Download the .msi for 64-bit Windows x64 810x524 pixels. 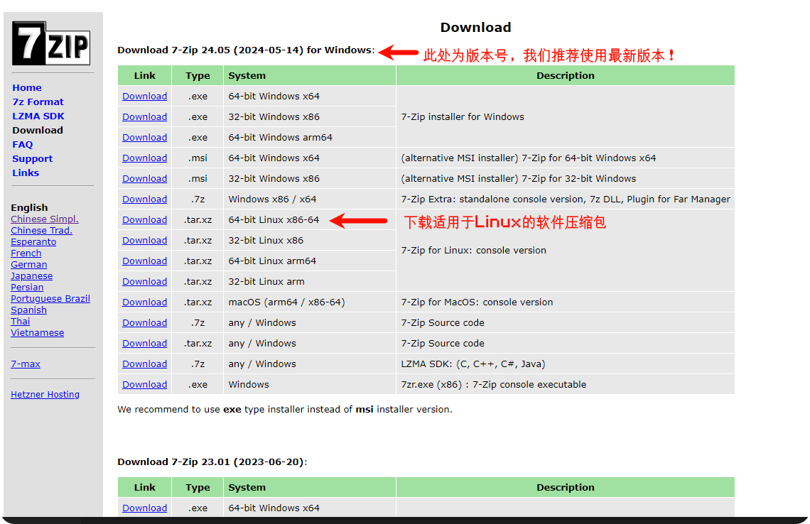click(145, 158)
